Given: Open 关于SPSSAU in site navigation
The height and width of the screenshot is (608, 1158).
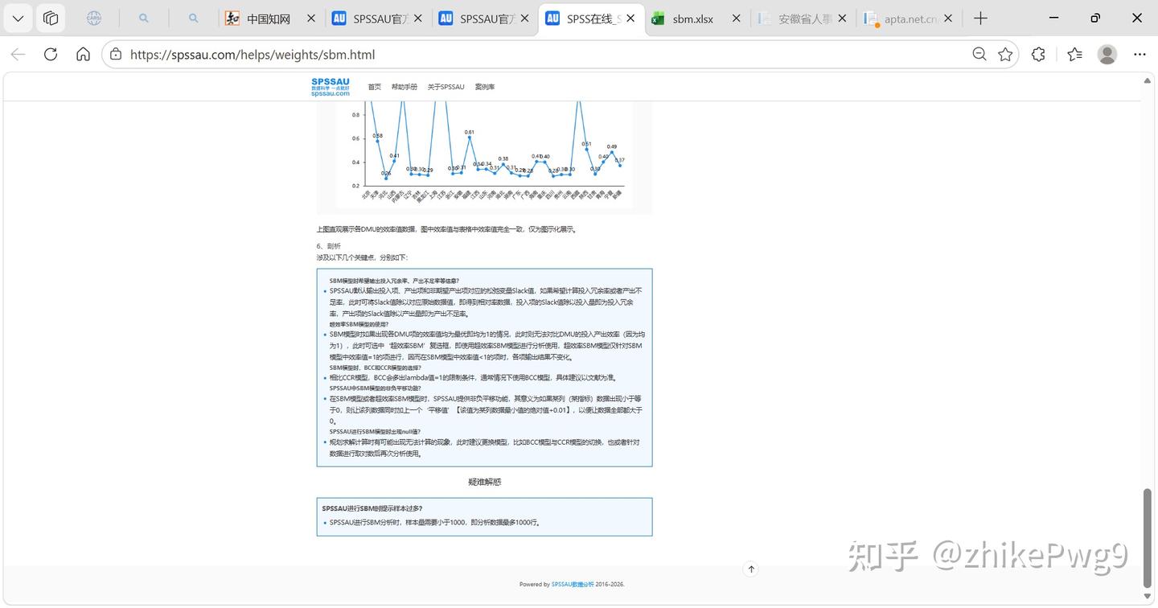Looking at the screenshot, I should click(446, 87).
